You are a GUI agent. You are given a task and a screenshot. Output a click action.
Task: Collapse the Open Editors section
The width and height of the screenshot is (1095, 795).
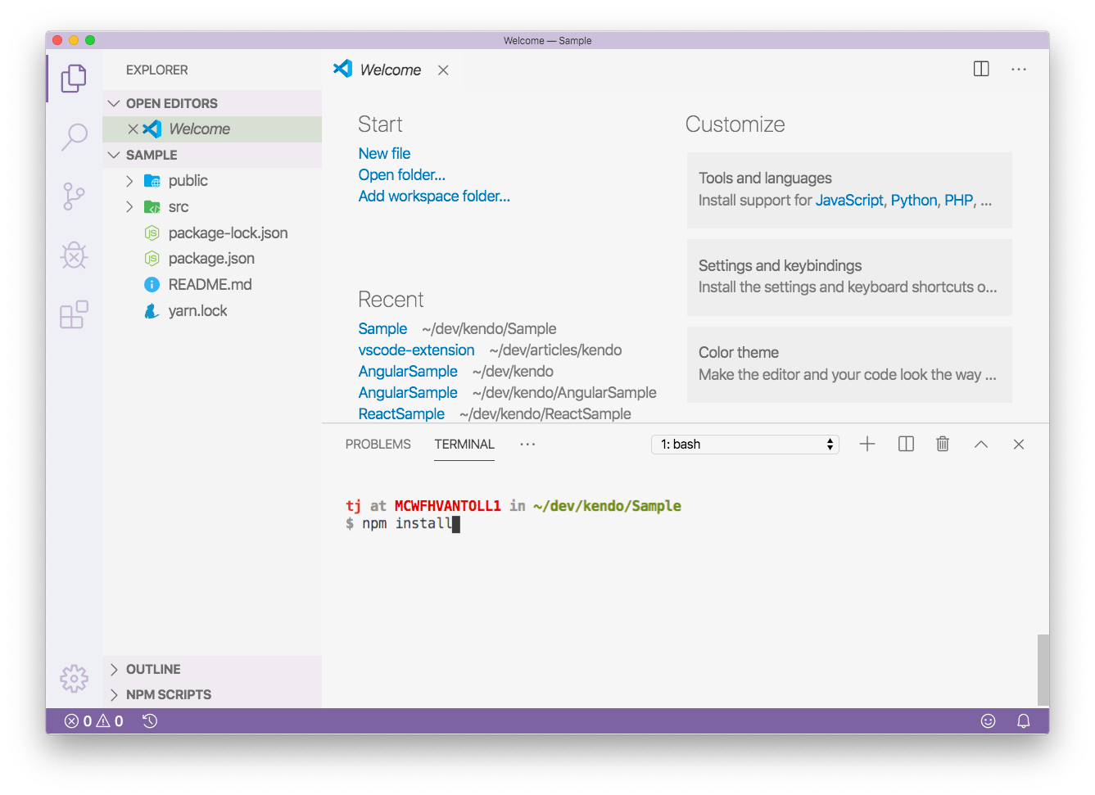click(114, 103)
